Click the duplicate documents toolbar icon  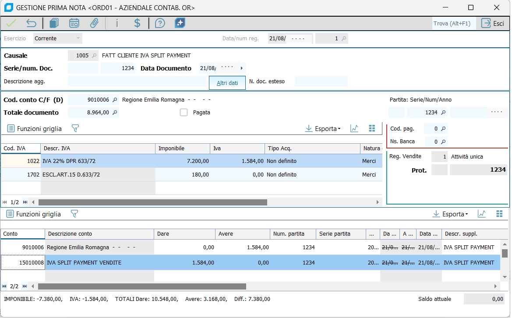(54, 23)
